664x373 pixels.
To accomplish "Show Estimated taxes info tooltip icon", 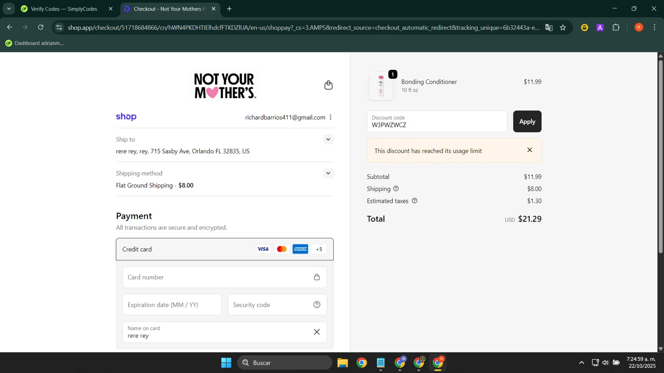I will click(x=414, y=201).
